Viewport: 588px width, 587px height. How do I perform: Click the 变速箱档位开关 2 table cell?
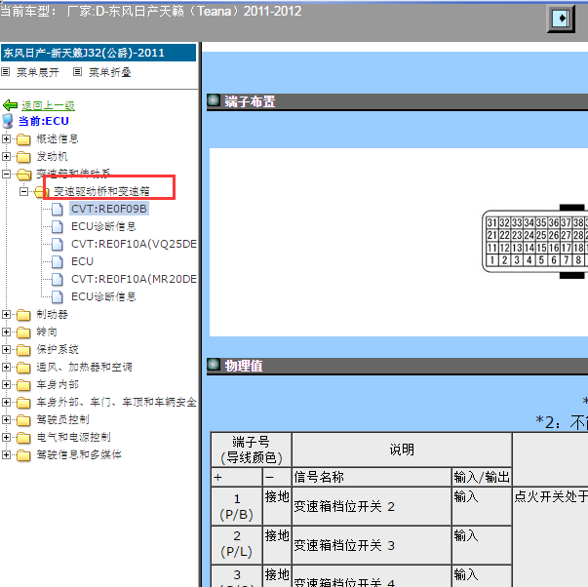372,506
